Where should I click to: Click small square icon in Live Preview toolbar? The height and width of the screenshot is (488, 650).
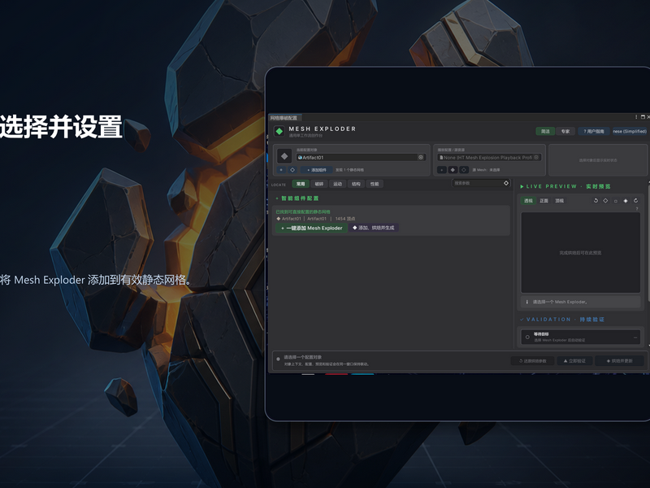616,201
